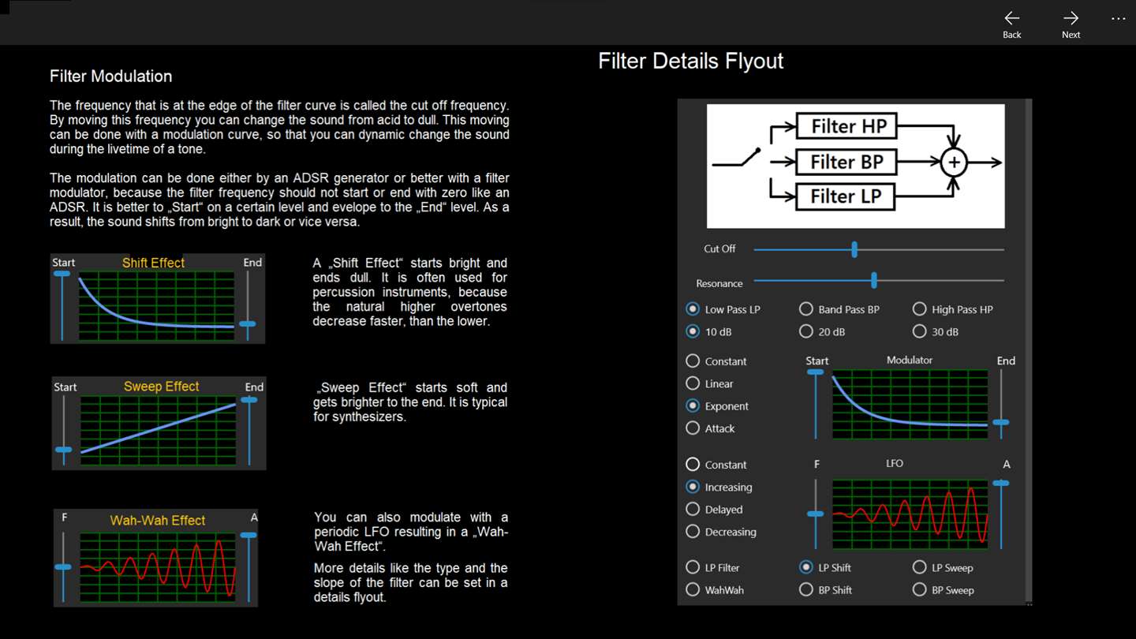Open the three-dot more options menu

click(1119, 18)
